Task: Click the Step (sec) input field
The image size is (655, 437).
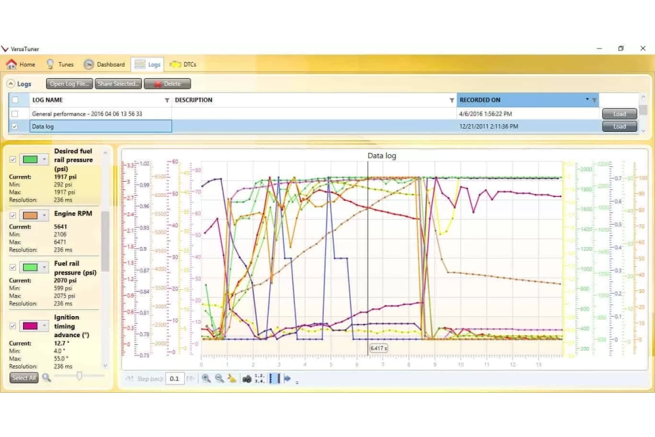Action: pos(174,379)
